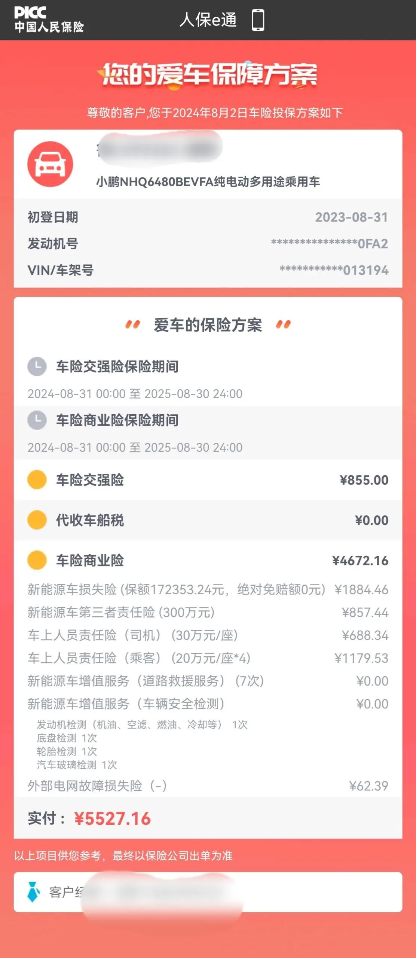Open the 车险交强险 ¥855.00 row

click(x=208, y=480)
